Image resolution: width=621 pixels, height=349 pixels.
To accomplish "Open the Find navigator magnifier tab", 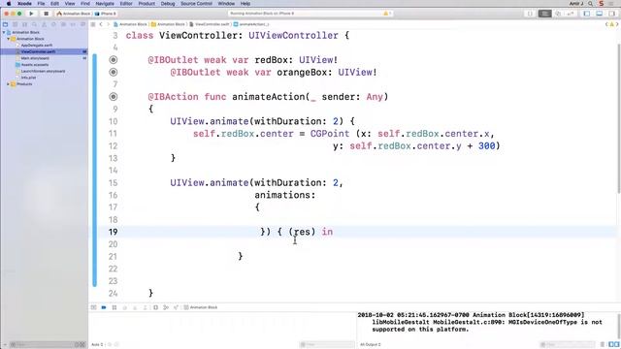I will (x=35, y=24).
